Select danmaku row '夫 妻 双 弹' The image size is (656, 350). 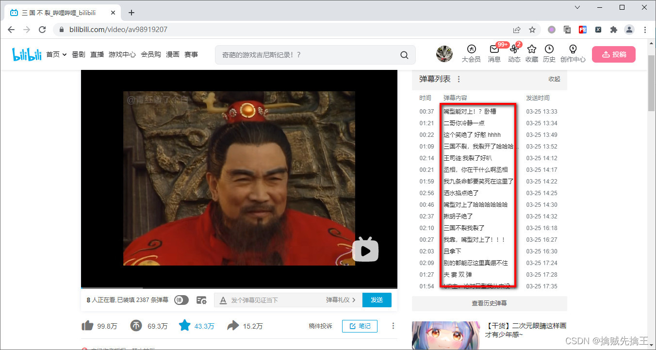(490, 275)
